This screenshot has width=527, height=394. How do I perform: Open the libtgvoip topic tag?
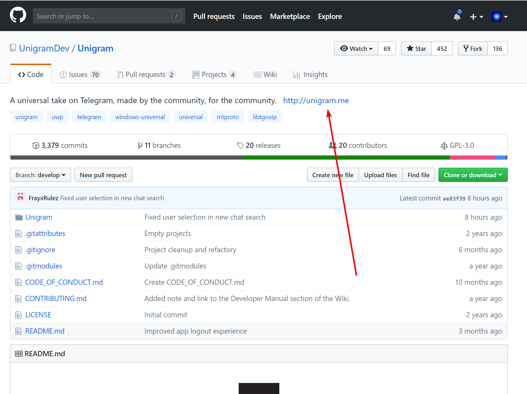coord(265,117)
